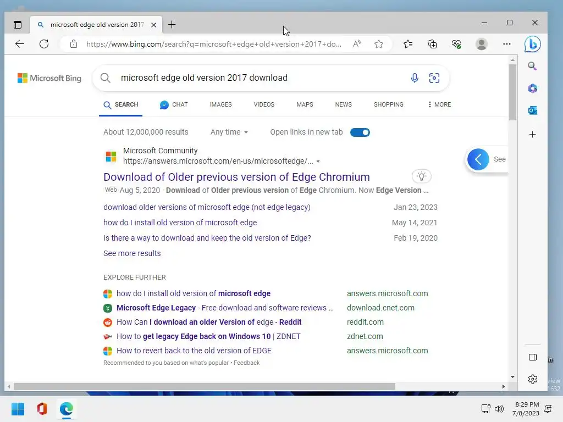The height and width of the screenshot is (422, 563).
Task: Switch to the IMAGES tab
Action: 221,104
